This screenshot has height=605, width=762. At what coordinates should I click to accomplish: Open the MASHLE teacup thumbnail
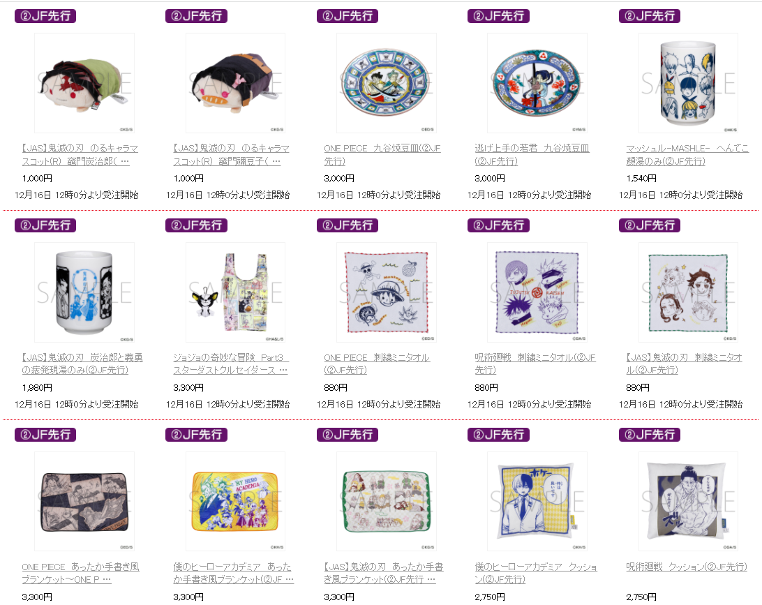[x=688, y=83]
